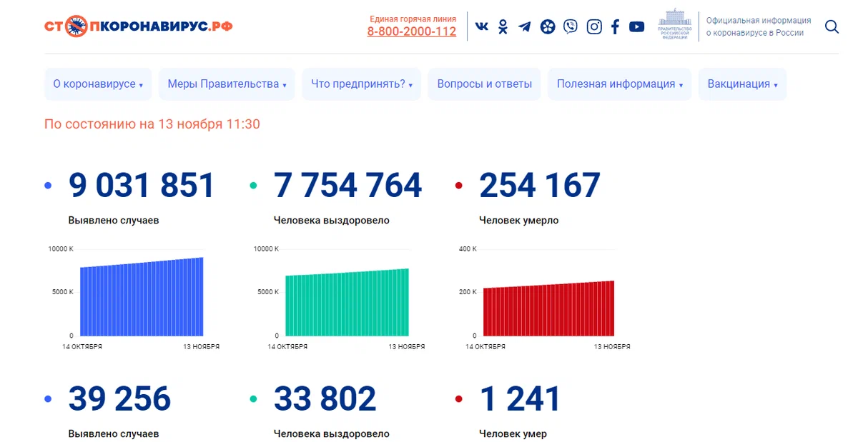Open the Полезная информация menu
The height and width of the screenshot is (442, 858).
click(x=620, y=84)
